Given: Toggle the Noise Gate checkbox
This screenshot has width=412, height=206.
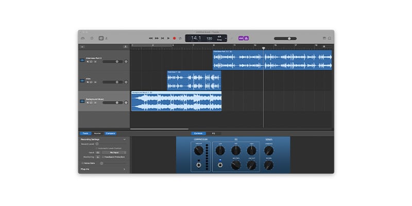Looking at the screenshot, I should point(82,163).
